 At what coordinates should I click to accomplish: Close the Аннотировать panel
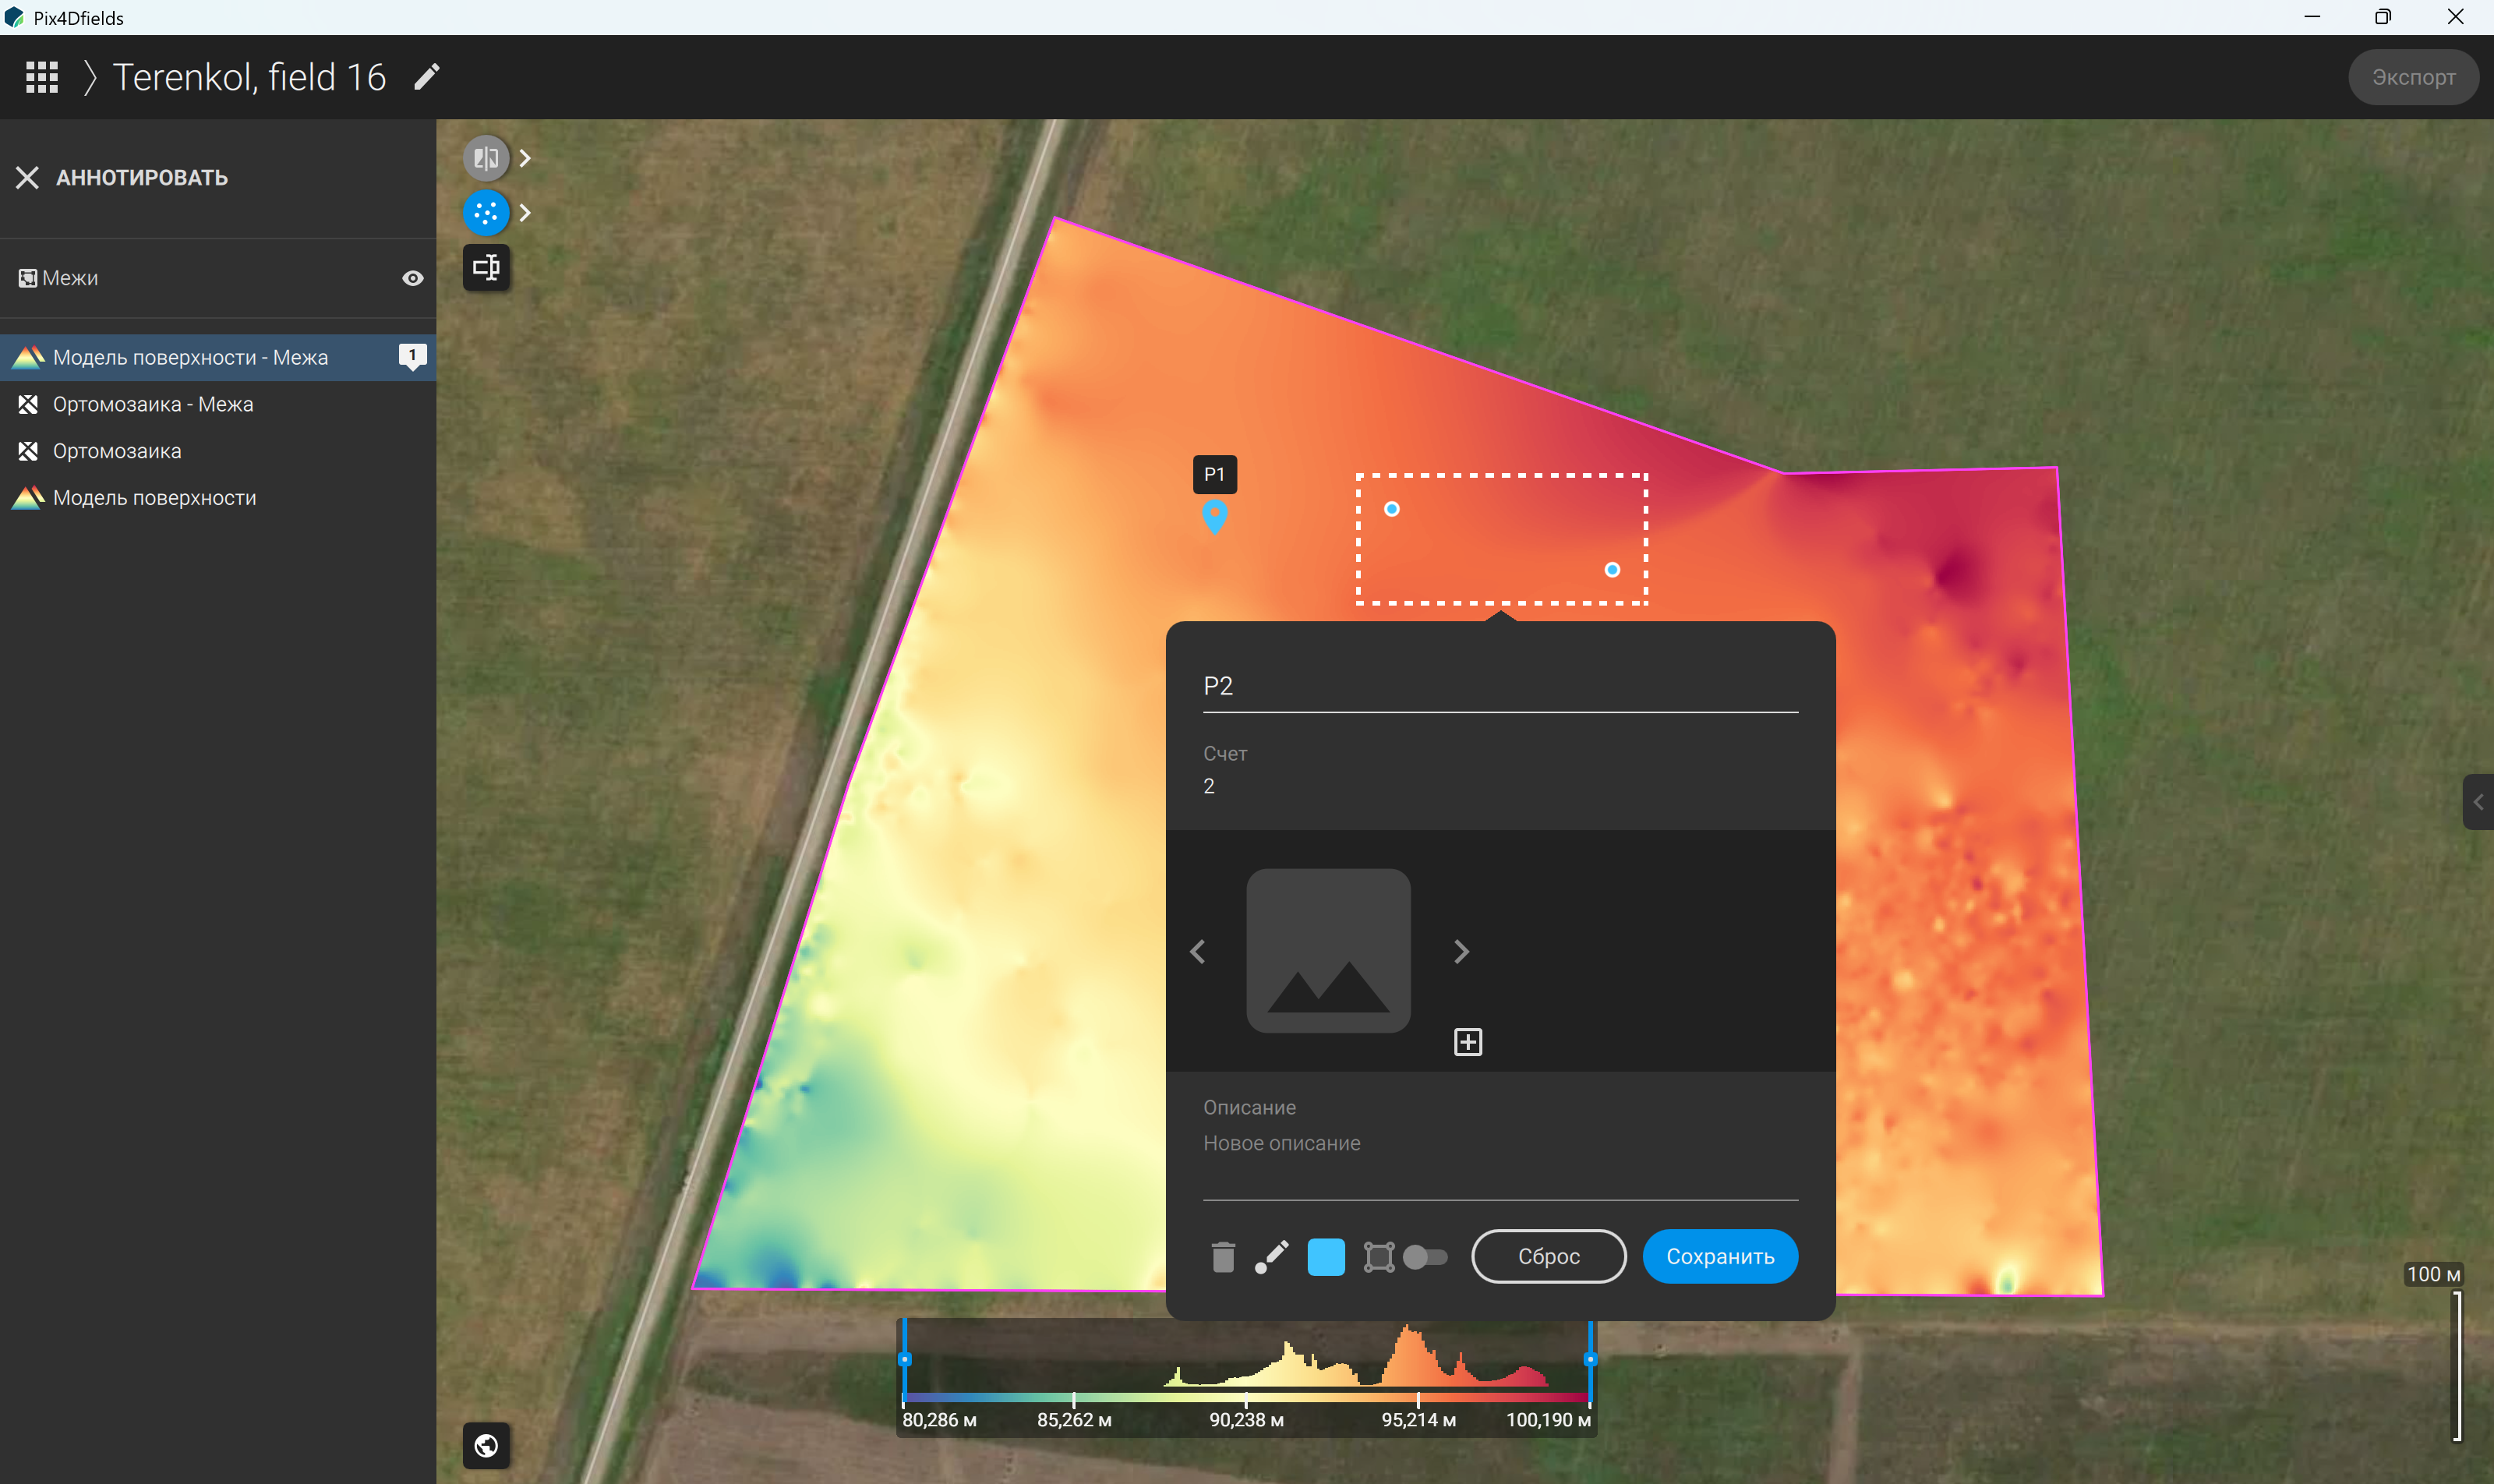click(x=27, y=178)
